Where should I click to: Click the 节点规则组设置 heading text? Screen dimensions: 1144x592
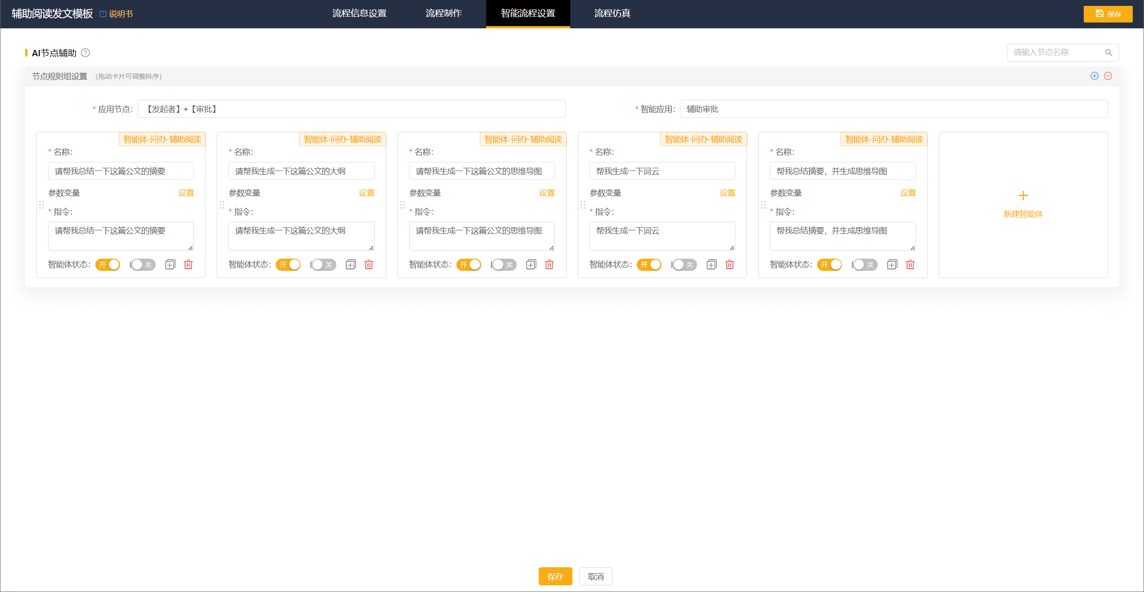click(59, 76)
